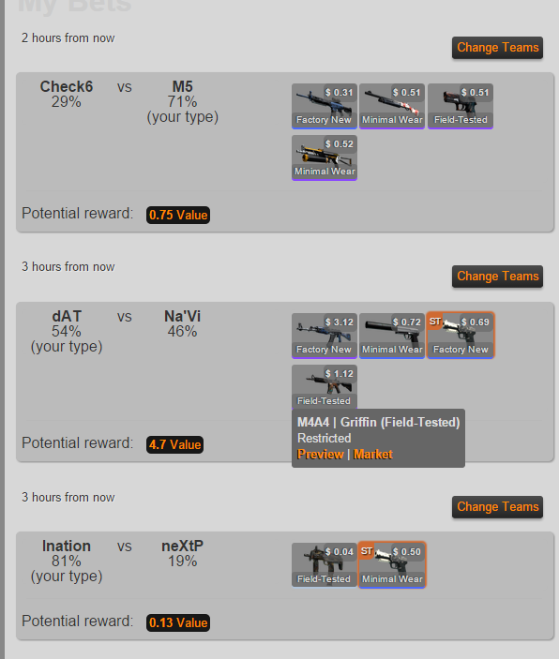Click the $3.12 Factory New AK rifle

[325, 336]
